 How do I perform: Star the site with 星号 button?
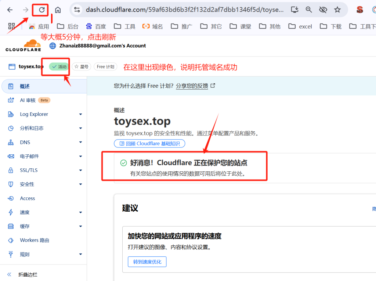82,67
